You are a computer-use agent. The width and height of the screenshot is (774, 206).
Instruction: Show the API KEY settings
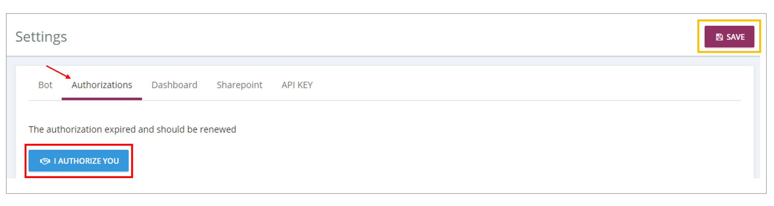[297, 85]
